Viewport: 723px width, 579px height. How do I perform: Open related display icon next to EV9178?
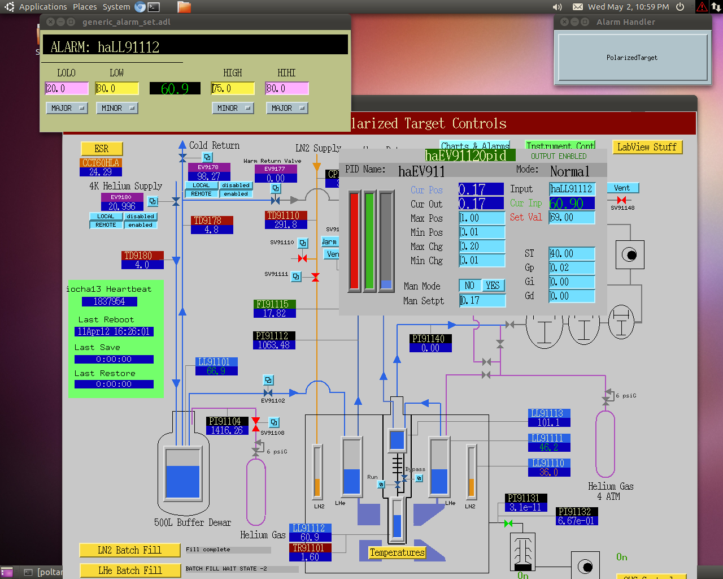pyautogui.click(x=208, y=157)
